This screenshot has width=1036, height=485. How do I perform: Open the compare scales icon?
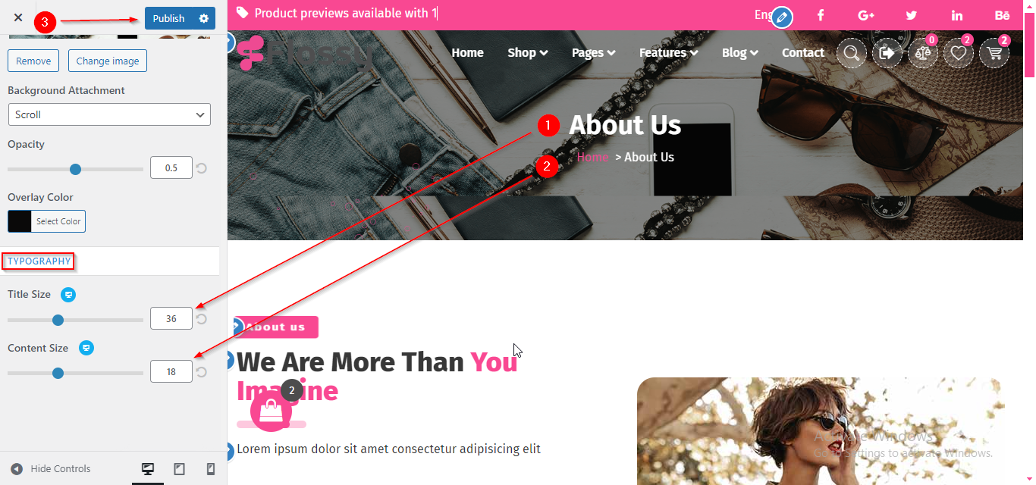(923, 53)
